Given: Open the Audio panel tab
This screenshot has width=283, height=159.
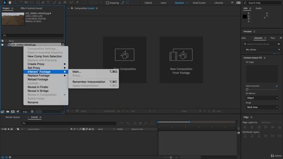Looking at the screenshot, I should (258, 8).
